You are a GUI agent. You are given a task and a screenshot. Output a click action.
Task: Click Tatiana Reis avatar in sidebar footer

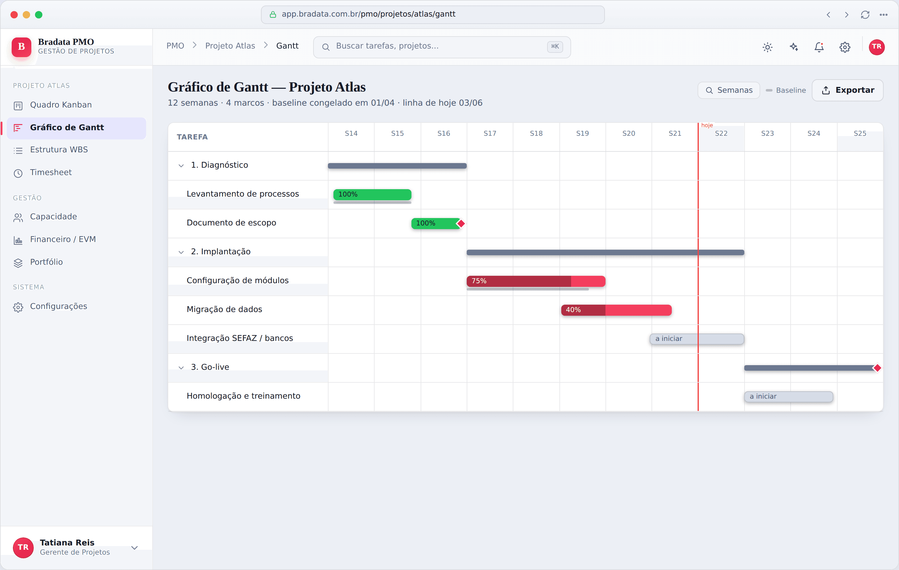point(23,548)
